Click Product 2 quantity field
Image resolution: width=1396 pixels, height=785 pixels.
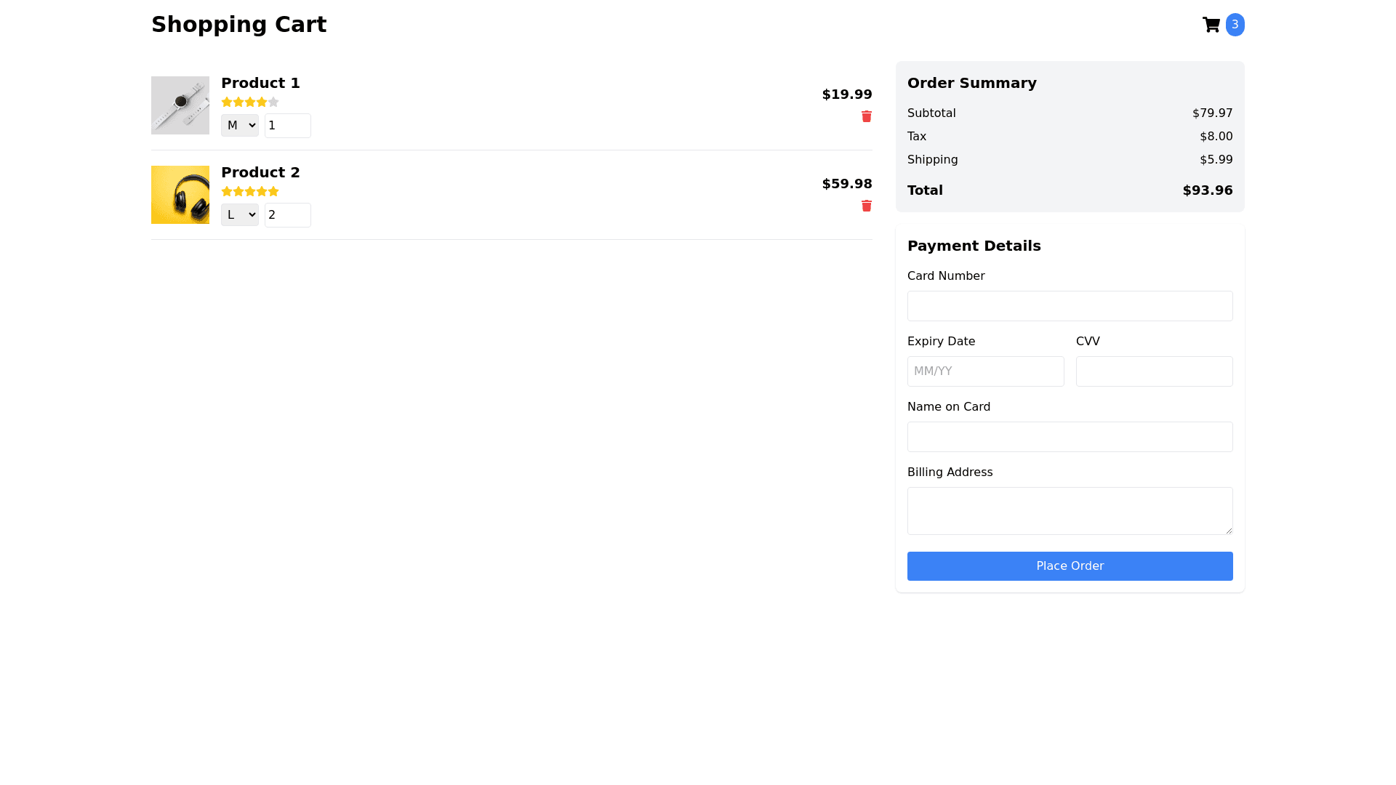coord(287,215)
